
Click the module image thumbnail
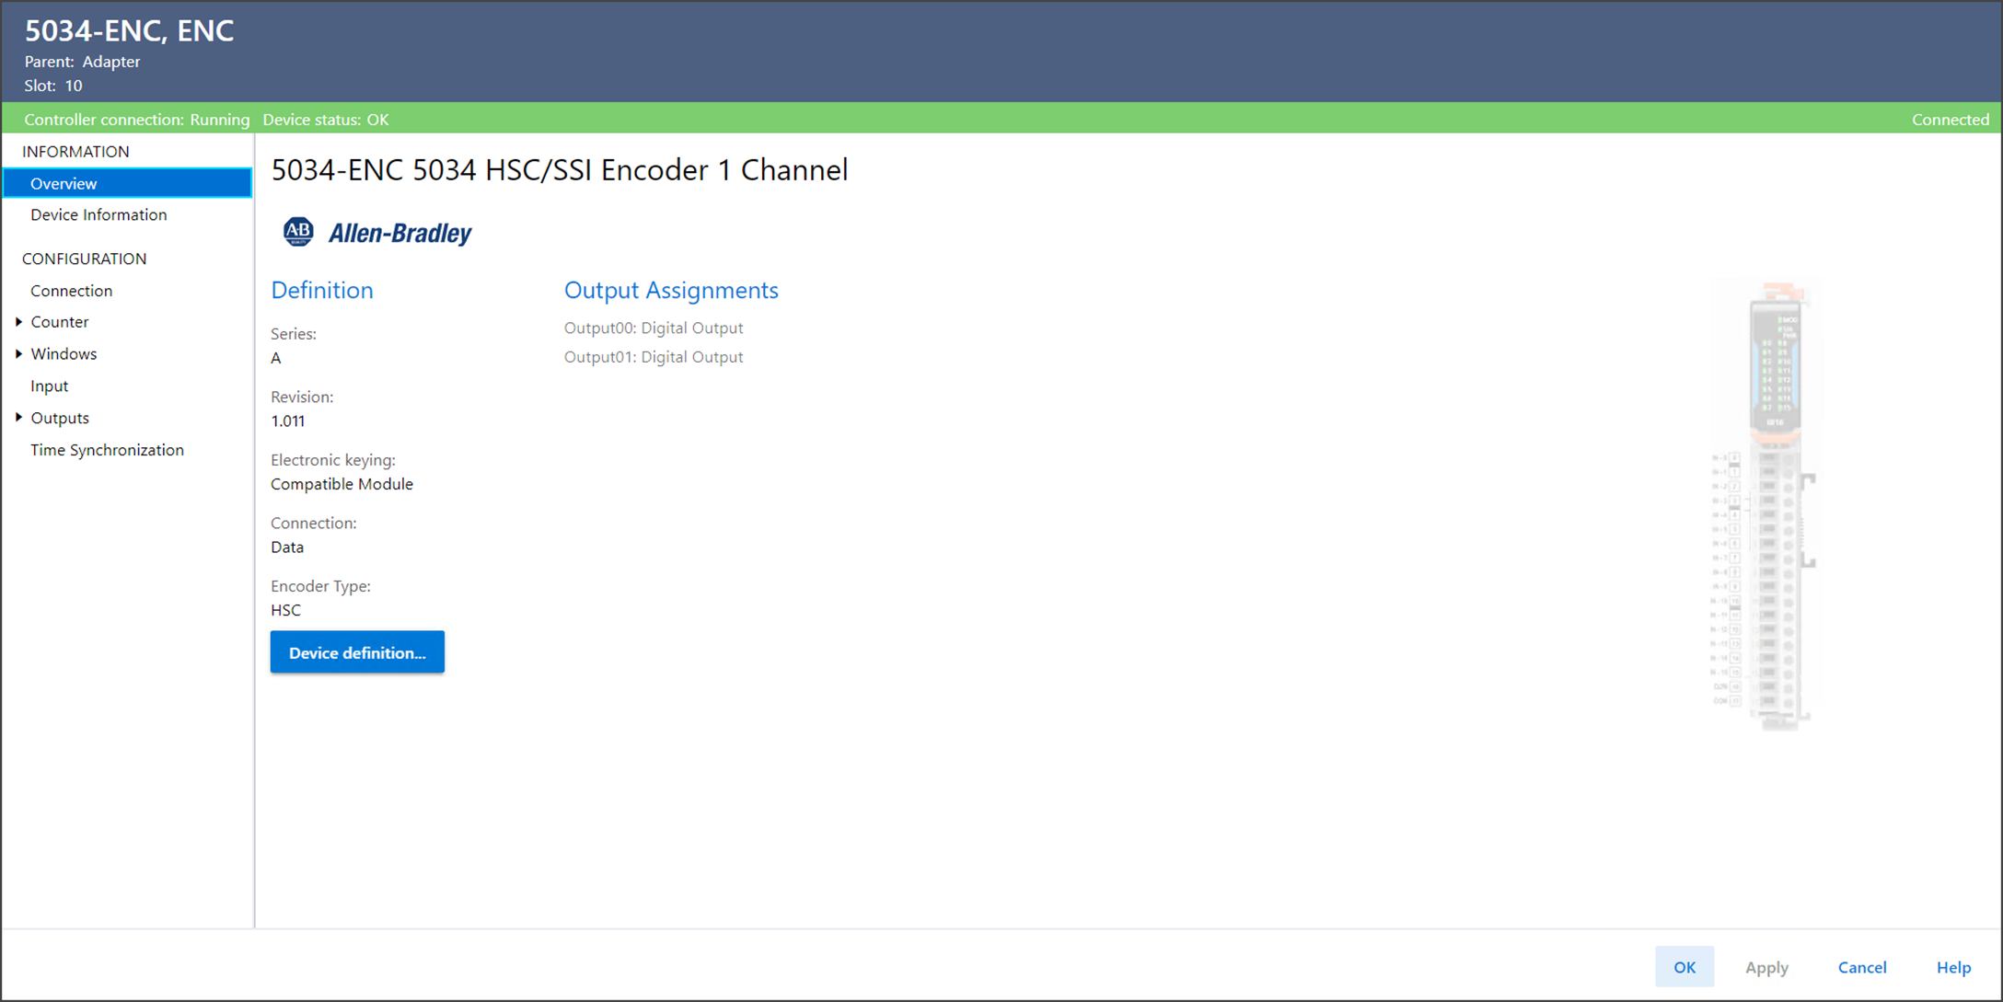point(1769,506)
